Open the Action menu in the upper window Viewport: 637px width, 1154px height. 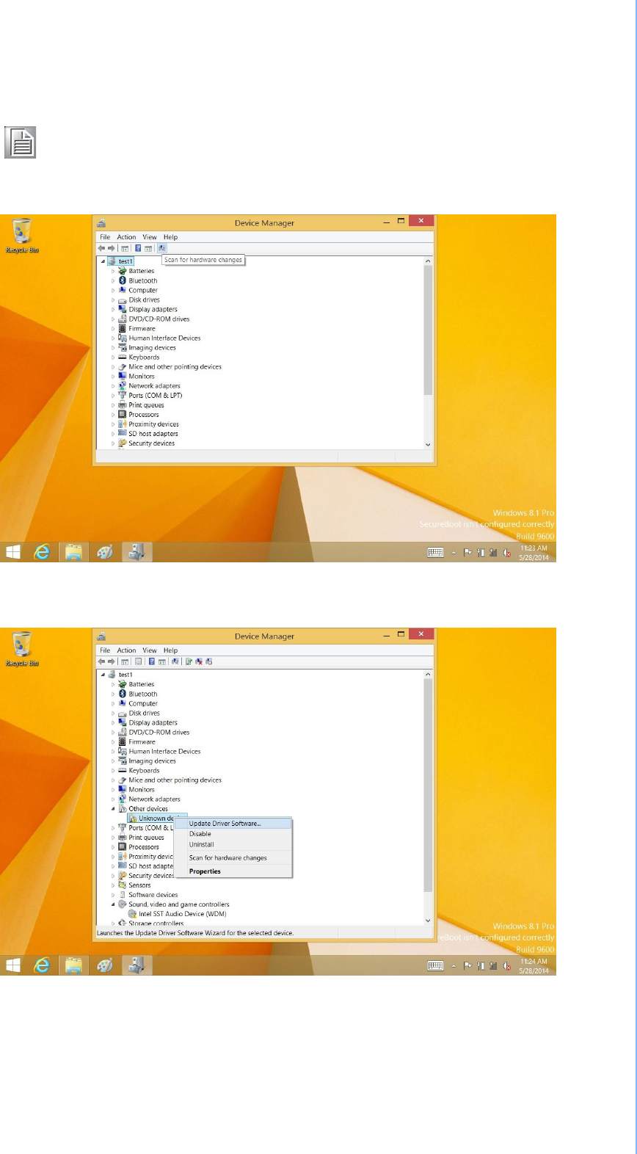pyautogui.click(x=126, y=237)
